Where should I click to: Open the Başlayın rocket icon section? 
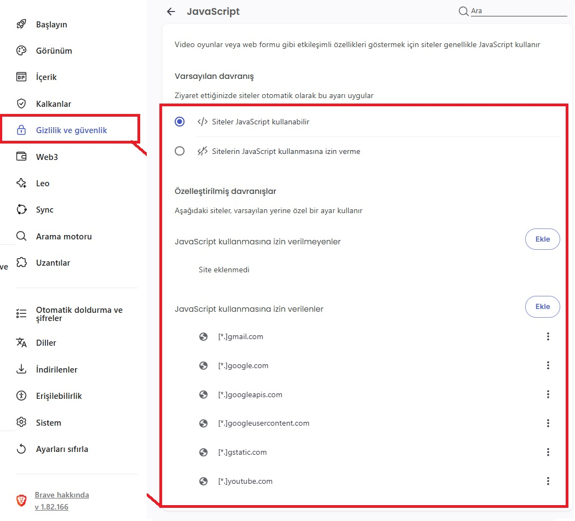(21, 24)
